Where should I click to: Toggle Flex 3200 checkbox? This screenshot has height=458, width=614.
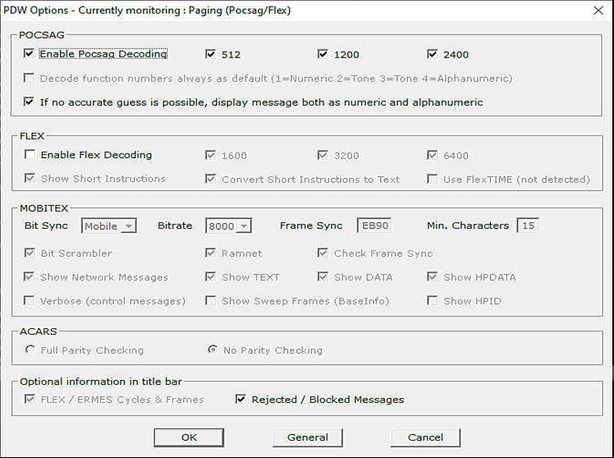coord(323,155)
